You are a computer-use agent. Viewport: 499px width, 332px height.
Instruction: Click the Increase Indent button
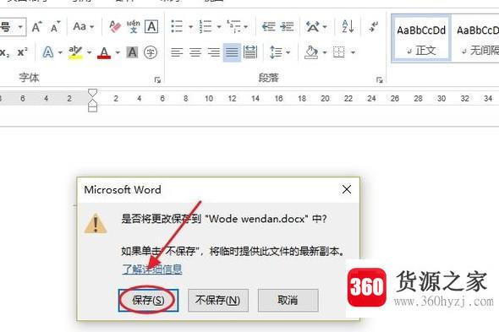pos(287,26)
